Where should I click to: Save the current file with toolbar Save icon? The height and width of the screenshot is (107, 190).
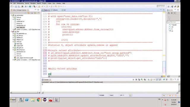click(x=16, y=7)
